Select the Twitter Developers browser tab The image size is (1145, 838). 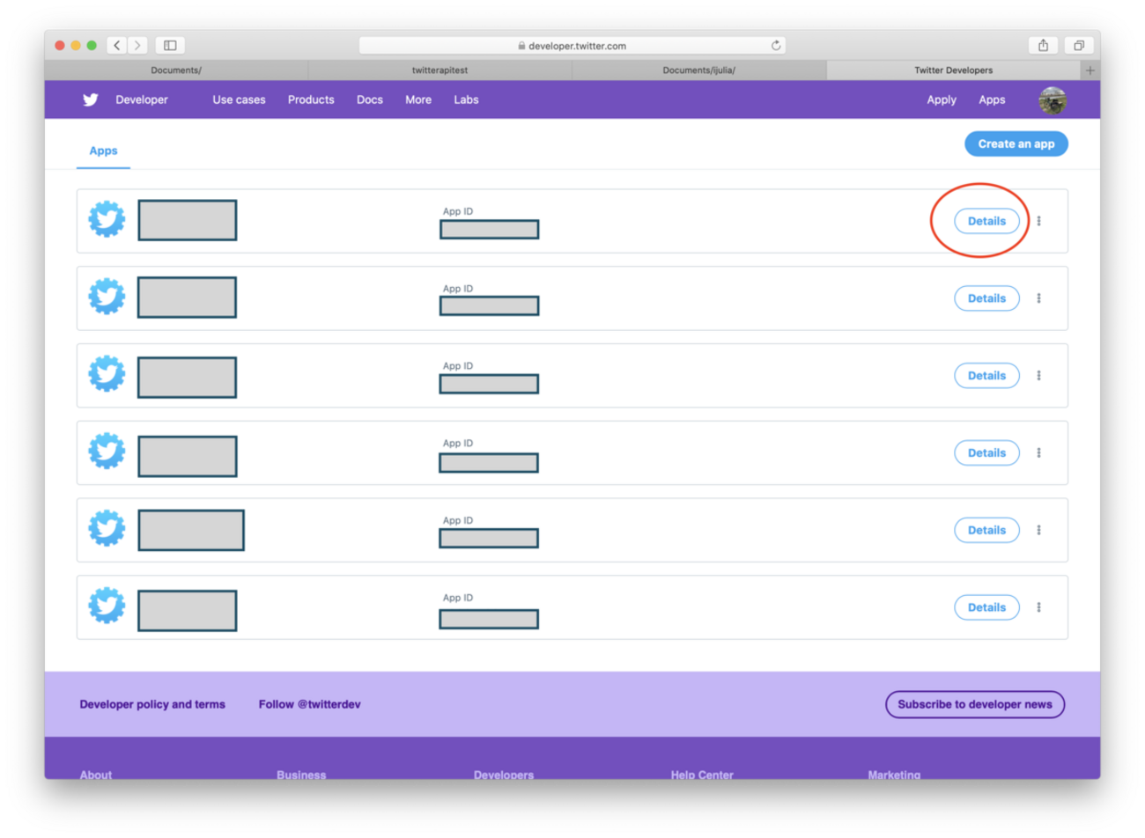click(x=953, y=70)
